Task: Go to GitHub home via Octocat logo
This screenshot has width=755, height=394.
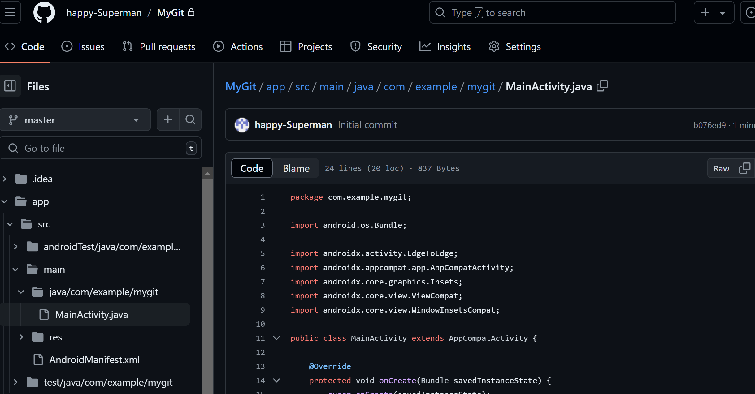Action: pyautogui.click(x=44, y=12)
